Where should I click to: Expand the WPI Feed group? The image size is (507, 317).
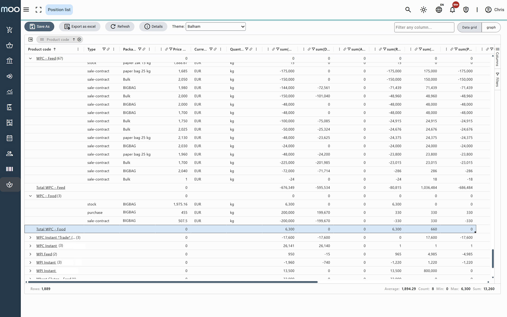[30, 254]
